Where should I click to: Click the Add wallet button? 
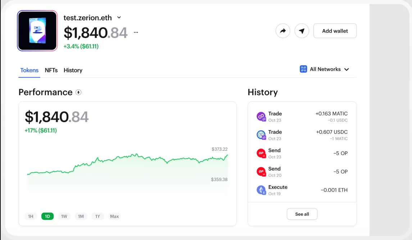335,31
